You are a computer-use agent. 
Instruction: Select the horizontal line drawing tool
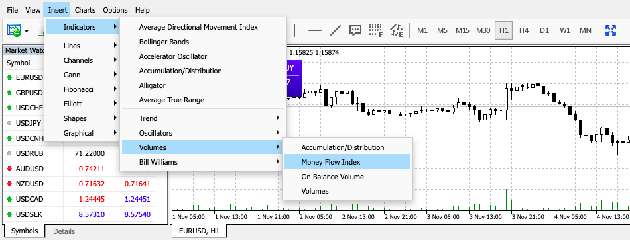click(x=314, y=30)
